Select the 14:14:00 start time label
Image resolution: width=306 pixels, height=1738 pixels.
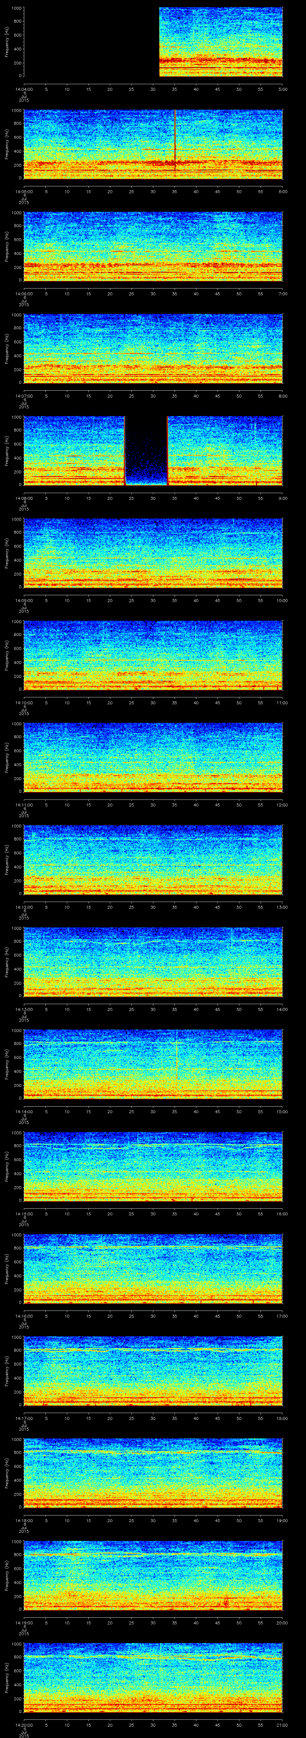point(24,1111)
